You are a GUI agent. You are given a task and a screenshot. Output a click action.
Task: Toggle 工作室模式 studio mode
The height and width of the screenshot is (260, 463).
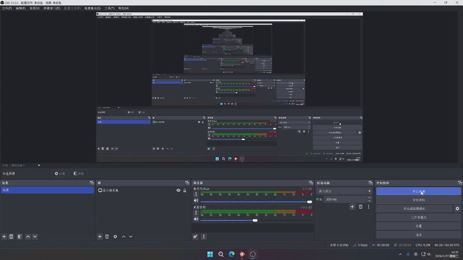coord(418,217)
